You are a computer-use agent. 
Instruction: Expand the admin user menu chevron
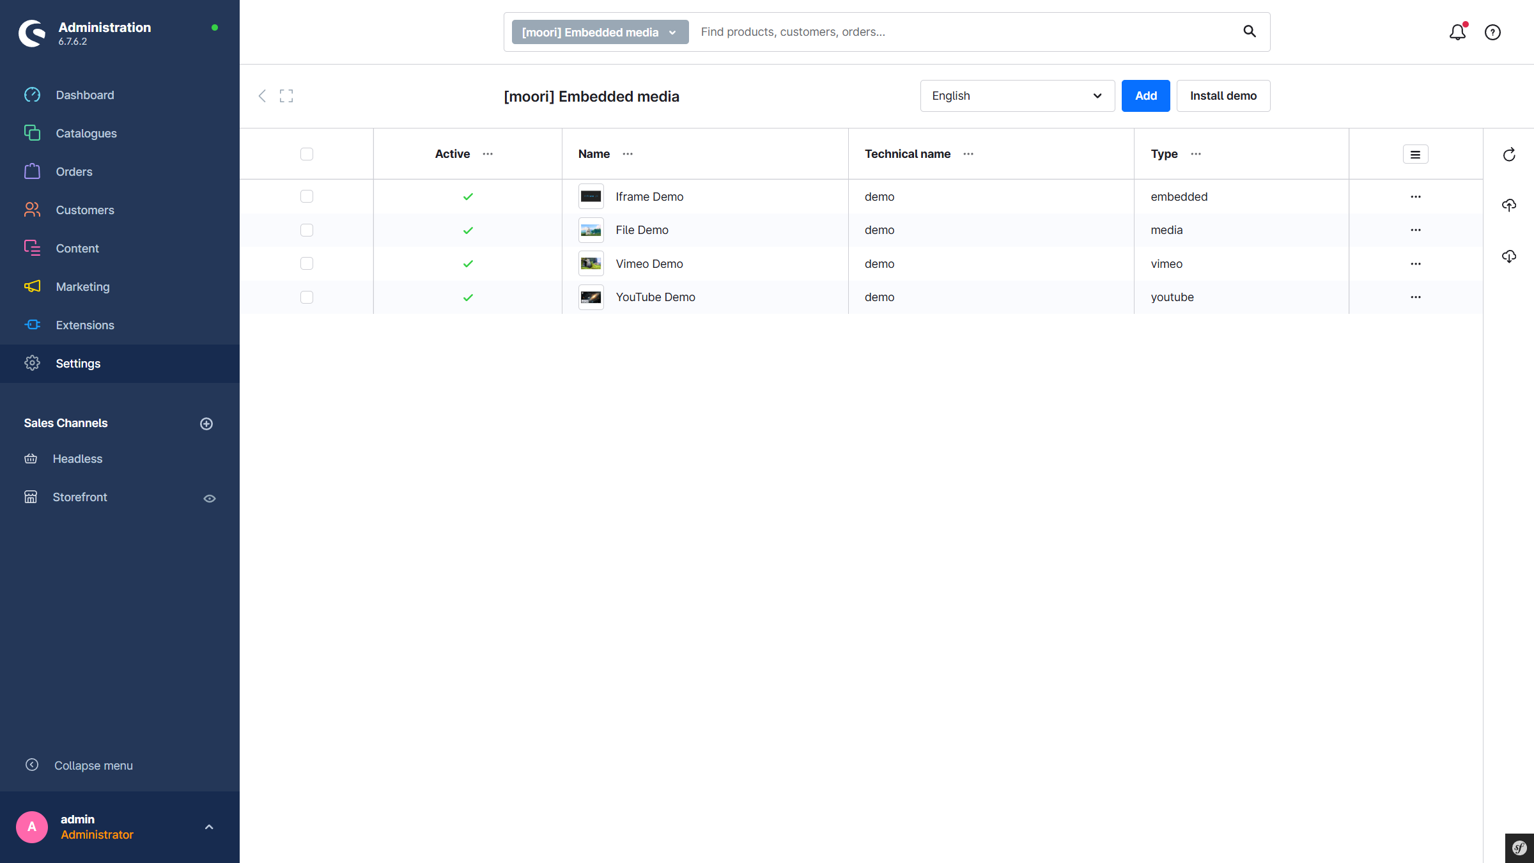(209, 827)
